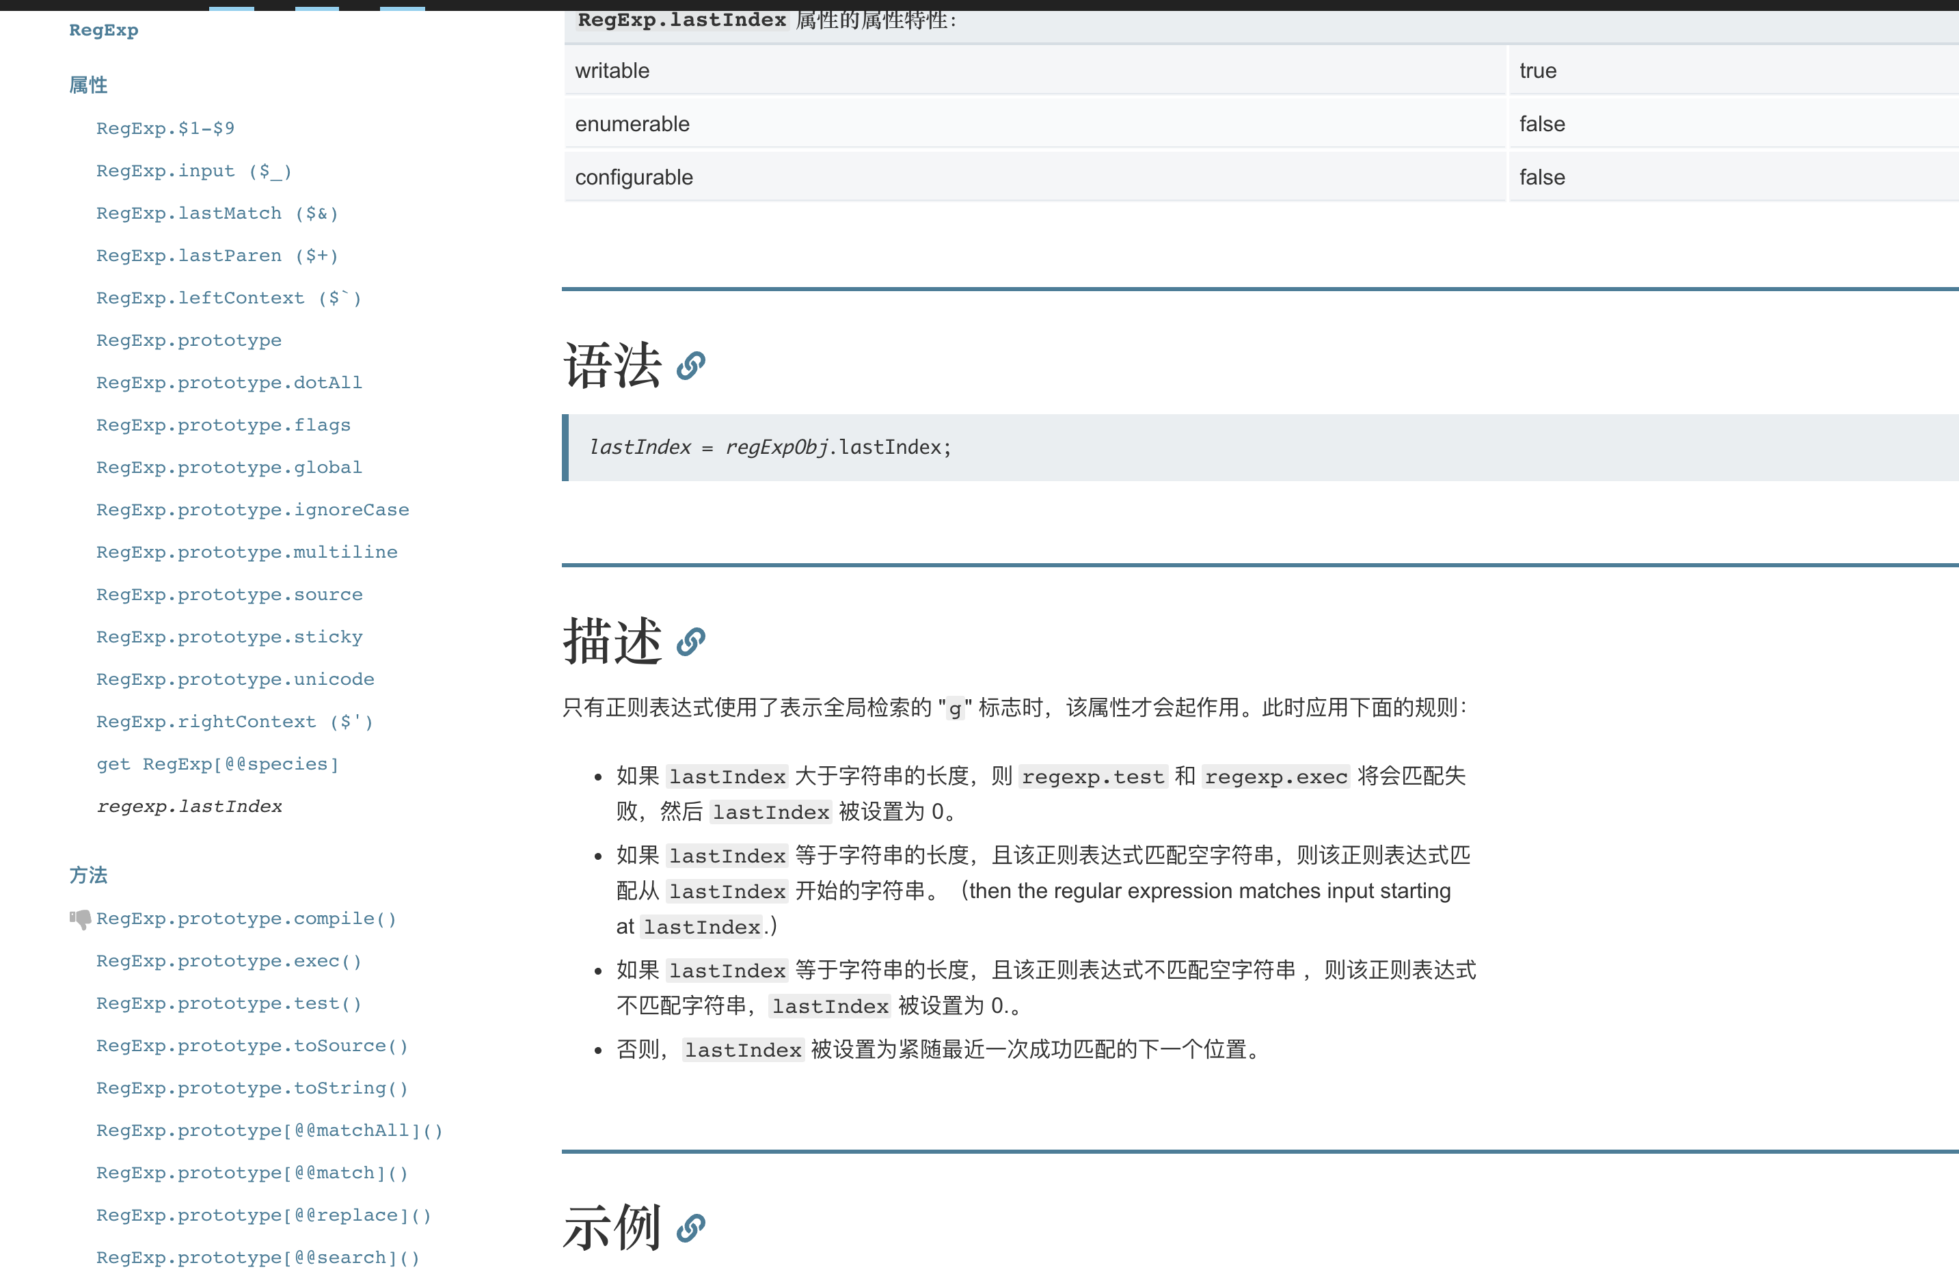1959x1274 pixels.
Task: Open RegExp.$1-$9 sidebar link
Action: tap(165, 128)
